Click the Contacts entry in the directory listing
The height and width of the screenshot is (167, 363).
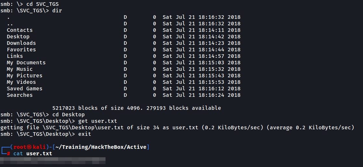point(20,30)
